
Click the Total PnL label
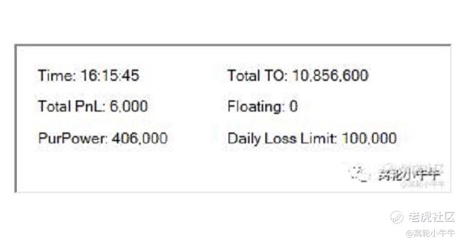click(x=72, y=106)
